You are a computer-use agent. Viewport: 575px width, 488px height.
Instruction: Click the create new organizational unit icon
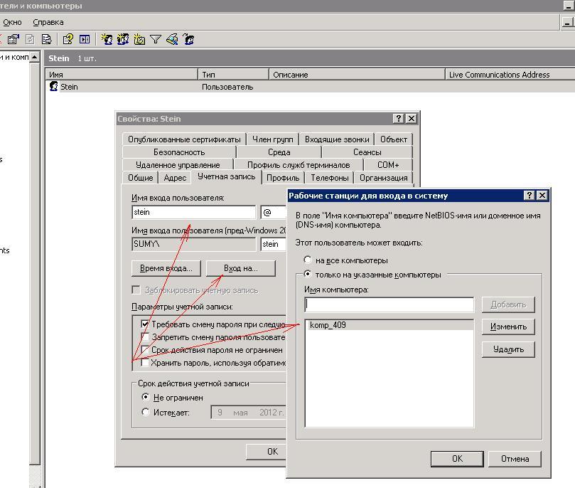pos(139,40)
